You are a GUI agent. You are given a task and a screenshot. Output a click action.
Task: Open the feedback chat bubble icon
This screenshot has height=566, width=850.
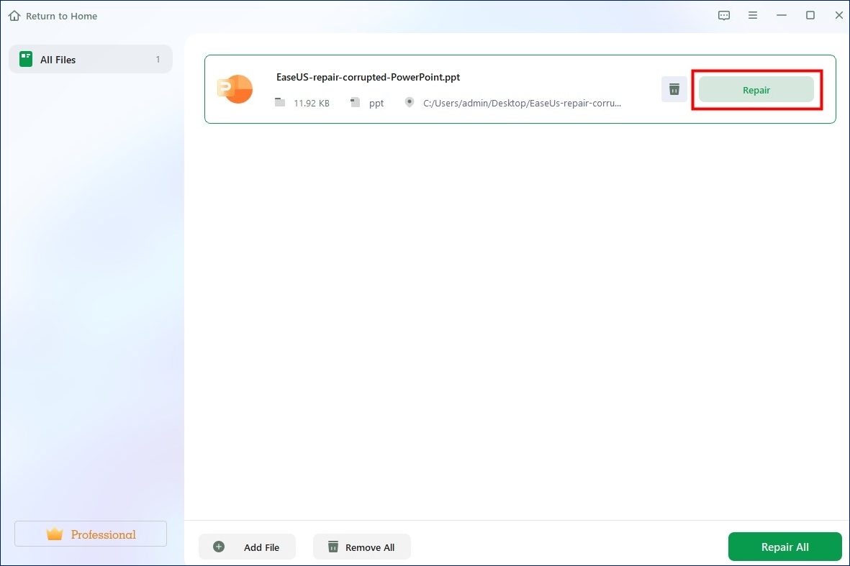pos(724,15)
